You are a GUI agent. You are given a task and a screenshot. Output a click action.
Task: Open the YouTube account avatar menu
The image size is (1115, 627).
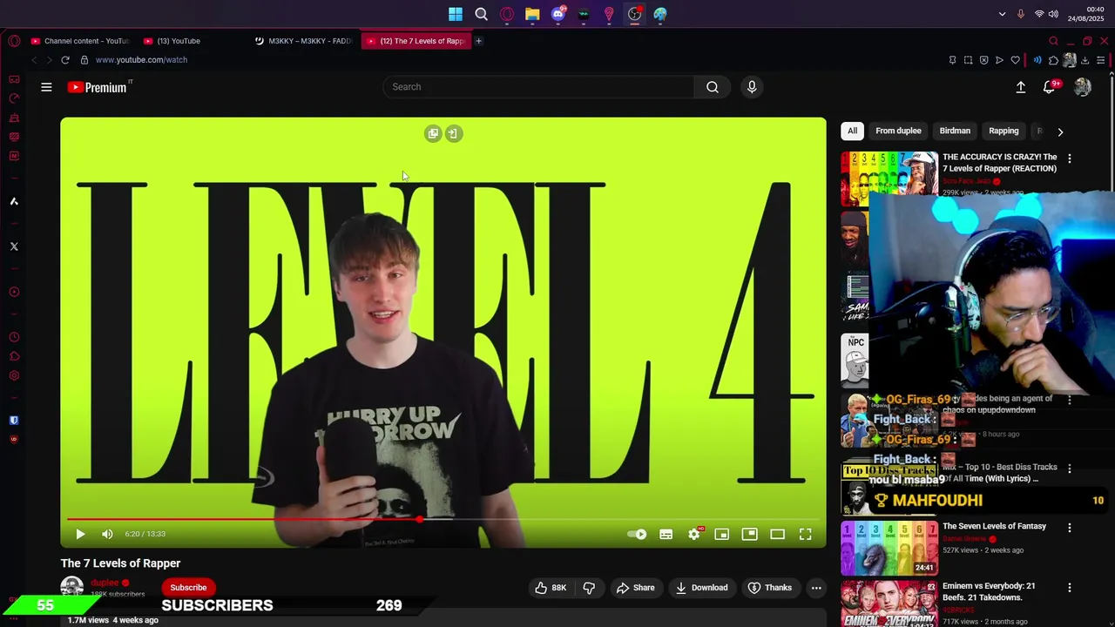[1083, 87]
